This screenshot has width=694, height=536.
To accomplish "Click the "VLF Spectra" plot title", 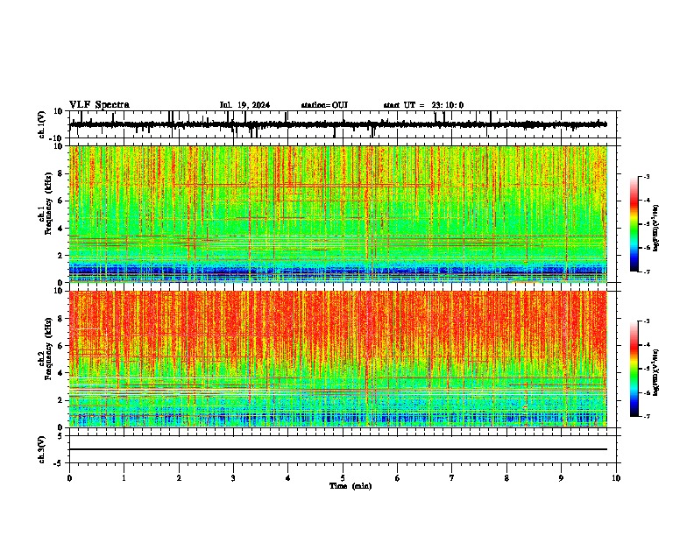I will (99, 105).
